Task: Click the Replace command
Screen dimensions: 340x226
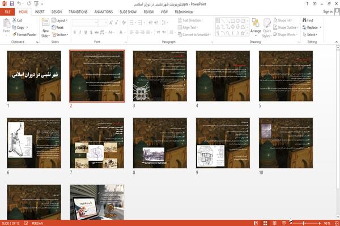Action: 312,27
